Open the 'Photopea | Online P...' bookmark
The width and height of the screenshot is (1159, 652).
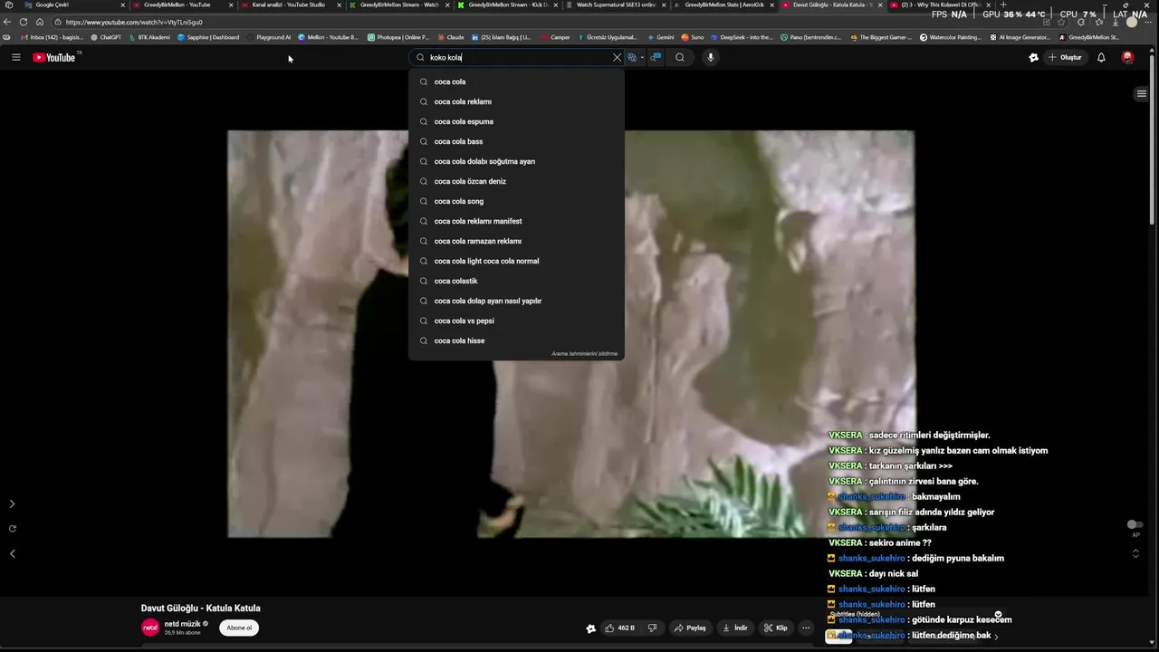398,37
